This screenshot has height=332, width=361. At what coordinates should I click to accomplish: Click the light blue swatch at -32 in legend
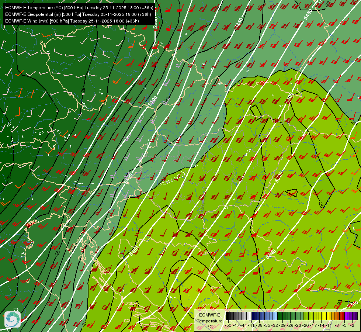point(276,316)
